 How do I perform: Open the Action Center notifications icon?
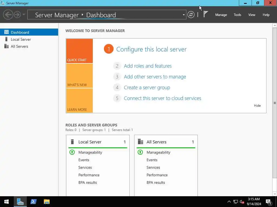pos(268,202)
